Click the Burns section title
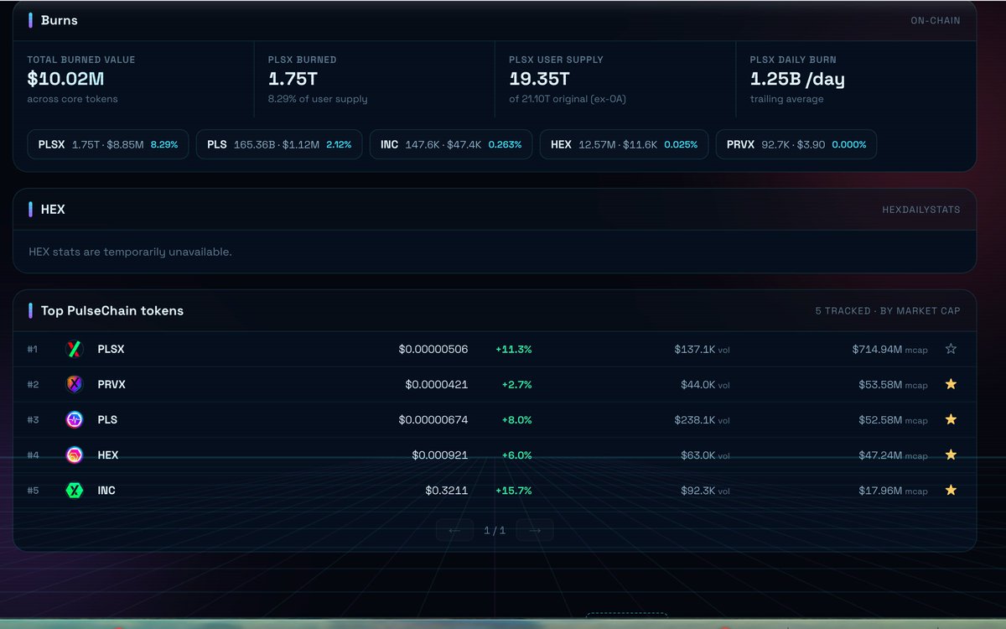Viewport: 1006px width, 629px height. (59, 20)
